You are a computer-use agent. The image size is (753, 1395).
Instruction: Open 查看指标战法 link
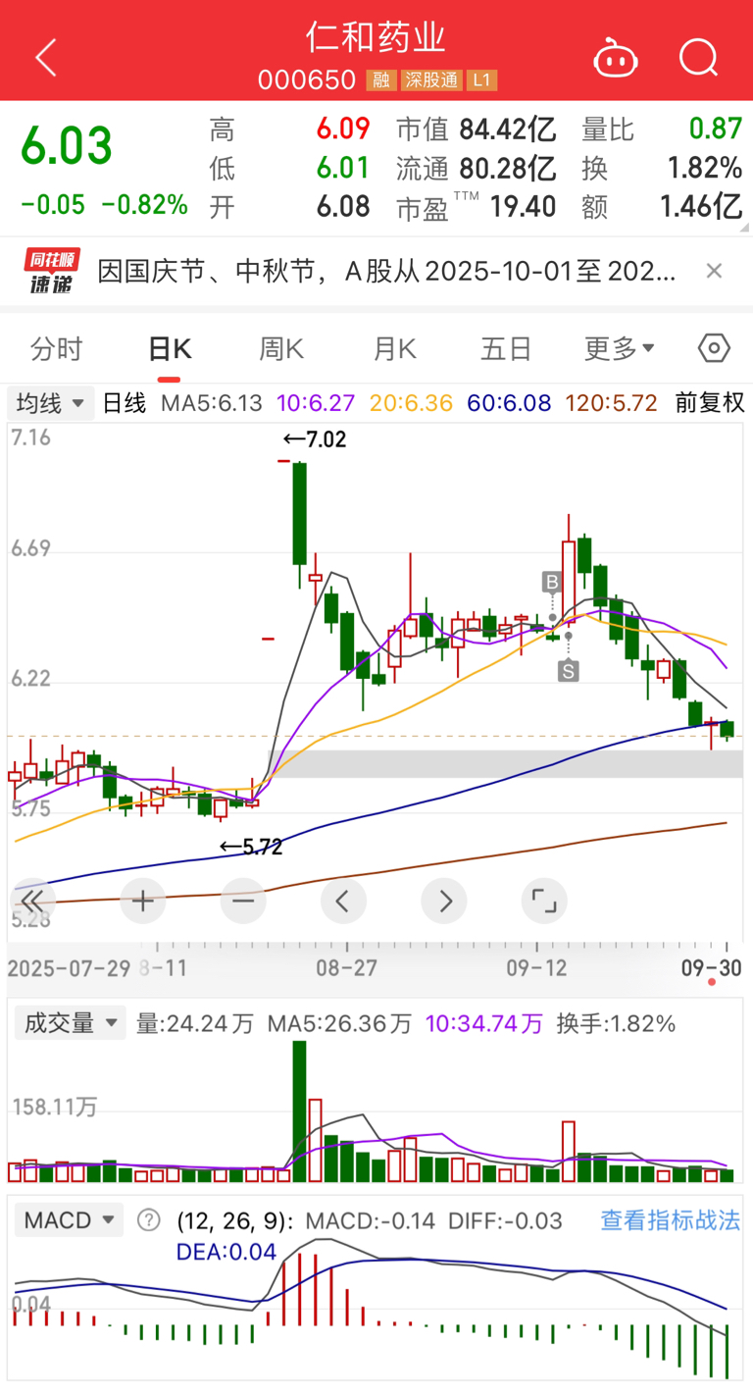671,1220
